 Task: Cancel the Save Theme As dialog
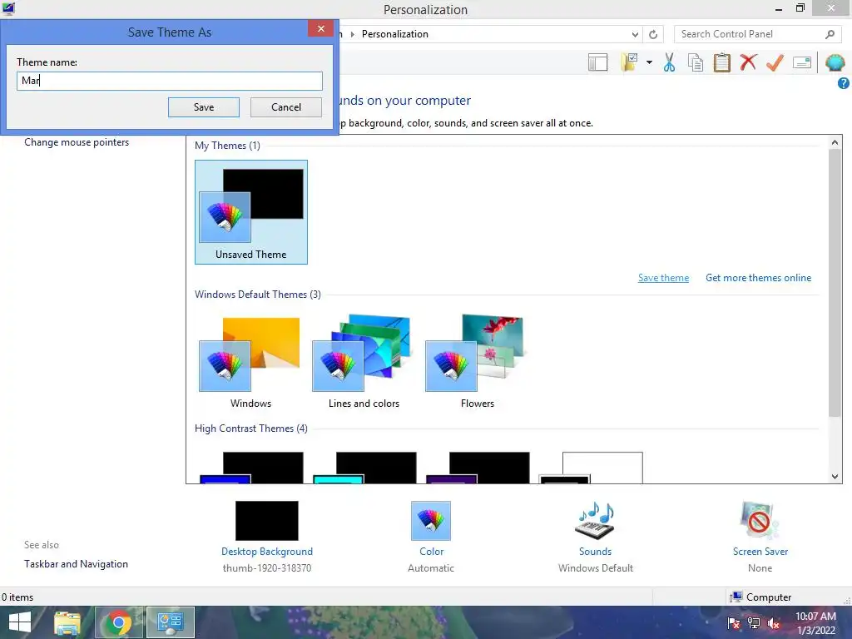(x=286, y=107)
